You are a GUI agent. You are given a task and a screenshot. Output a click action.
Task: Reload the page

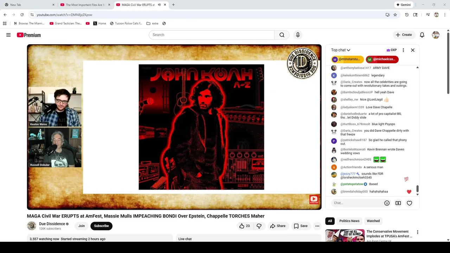tap(22, 15)
